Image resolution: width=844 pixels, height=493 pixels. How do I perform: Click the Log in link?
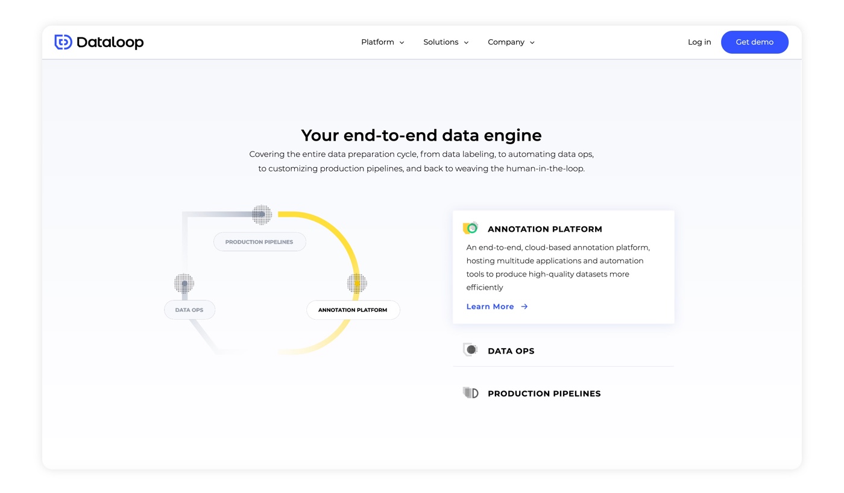click(699, 42)
